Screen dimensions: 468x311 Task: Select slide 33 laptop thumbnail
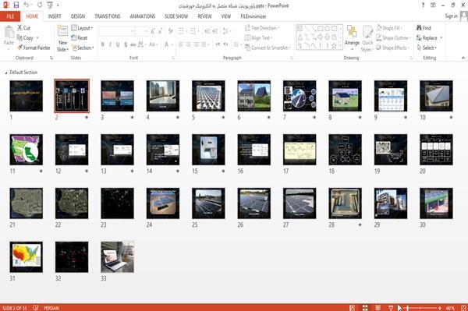tap(117, 256)
